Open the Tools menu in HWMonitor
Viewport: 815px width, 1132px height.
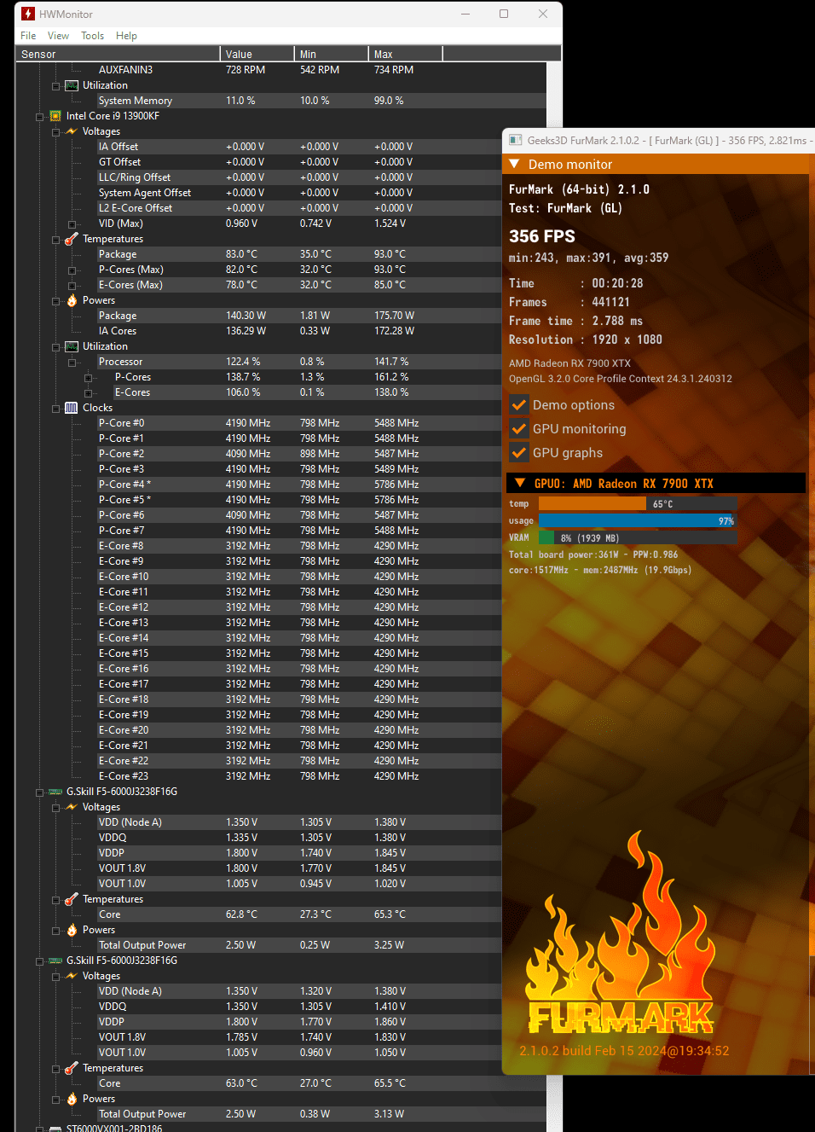[92, 36]
